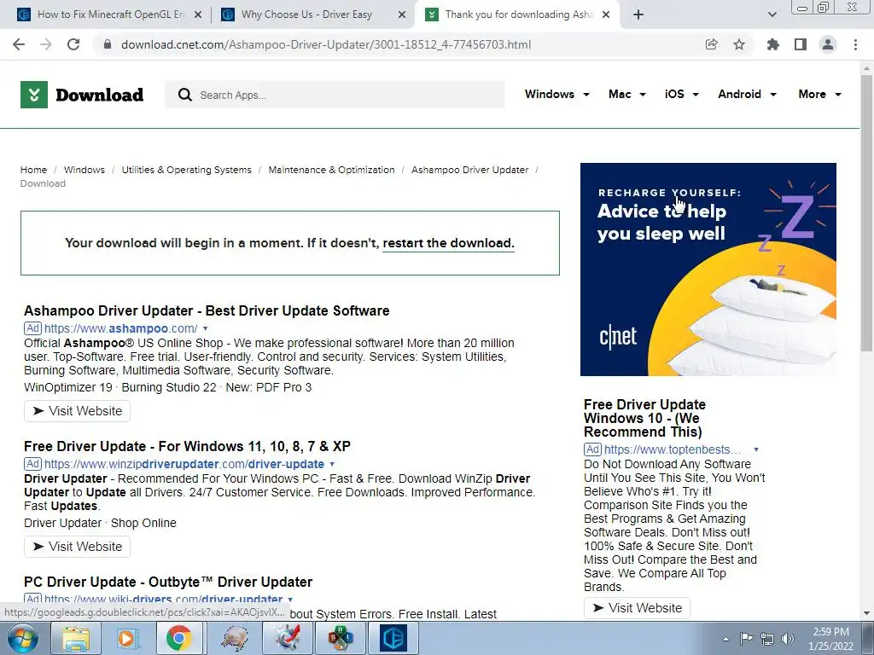Viewport: 874px width, 655px height.
Task: Open the Chrome profile avatar
Action: point(828,44)
